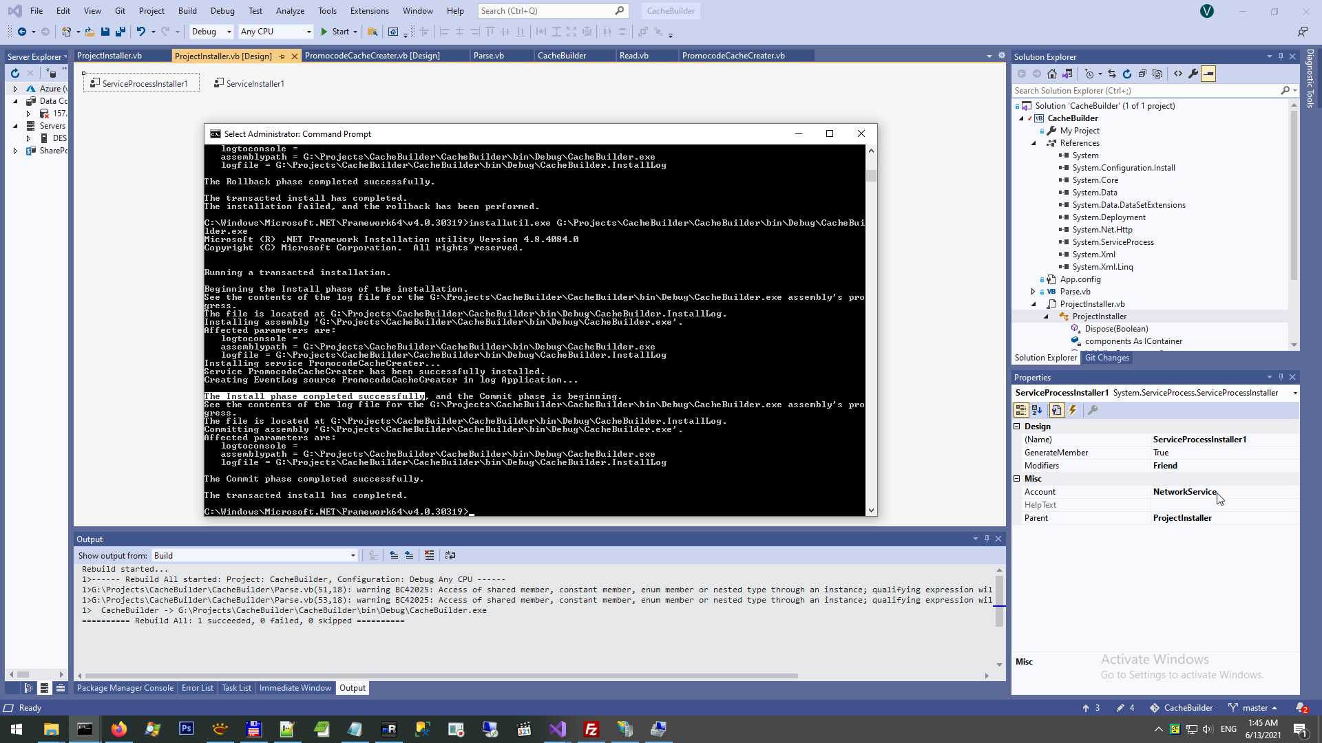This screenshot has width=1322, height=743.
Task: Click the Properties wrench icon in Solution Explorer
Action: [x=1193, y=74]
